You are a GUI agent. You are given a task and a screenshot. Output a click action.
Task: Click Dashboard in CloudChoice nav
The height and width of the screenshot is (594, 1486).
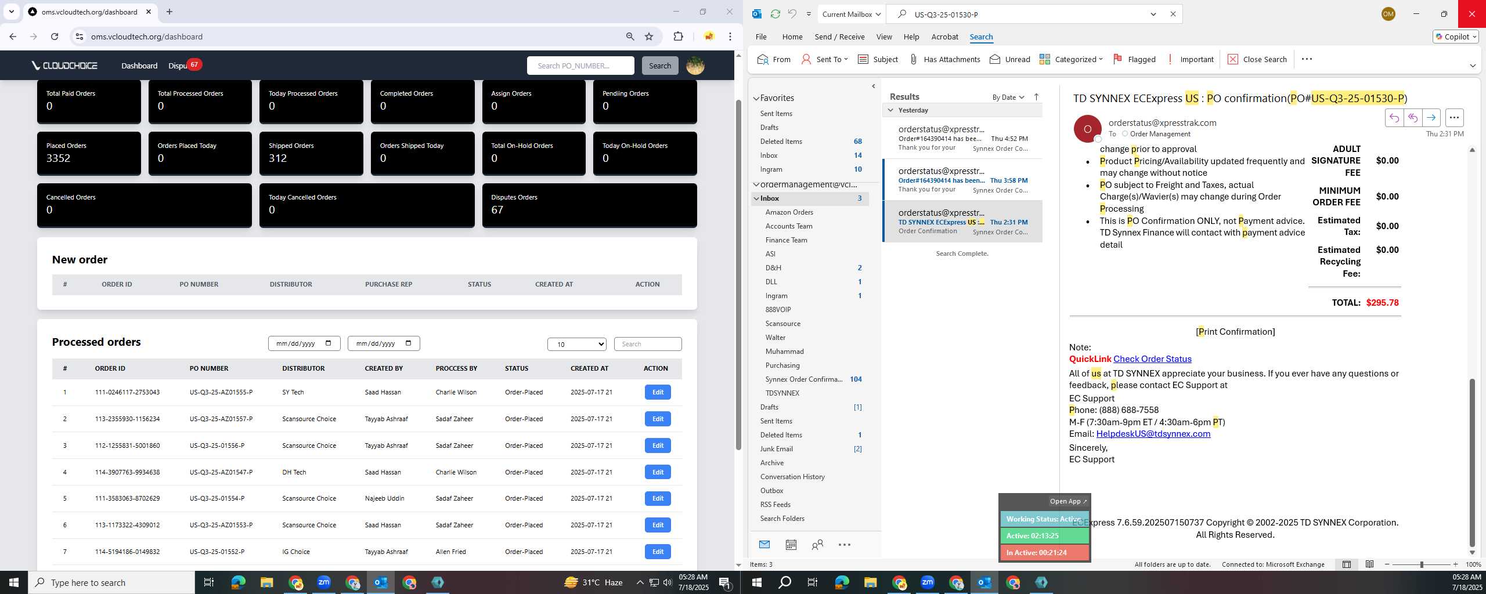click(139, 66)
